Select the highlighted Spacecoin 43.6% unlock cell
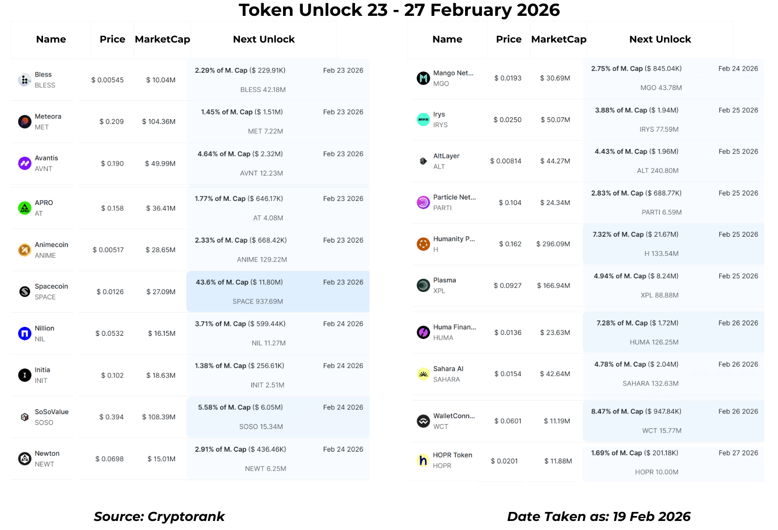This screenshot has height=530, width=778. tap(278, 292)
